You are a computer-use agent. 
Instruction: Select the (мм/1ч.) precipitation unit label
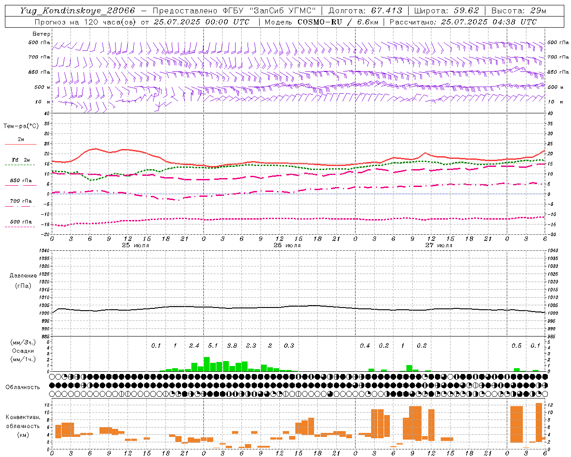coord(22,359)
